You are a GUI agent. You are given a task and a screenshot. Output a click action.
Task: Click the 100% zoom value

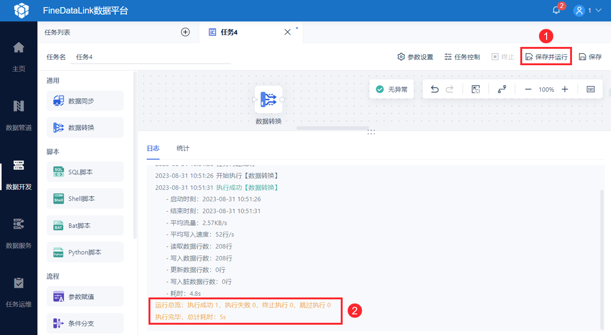[546, 89]
